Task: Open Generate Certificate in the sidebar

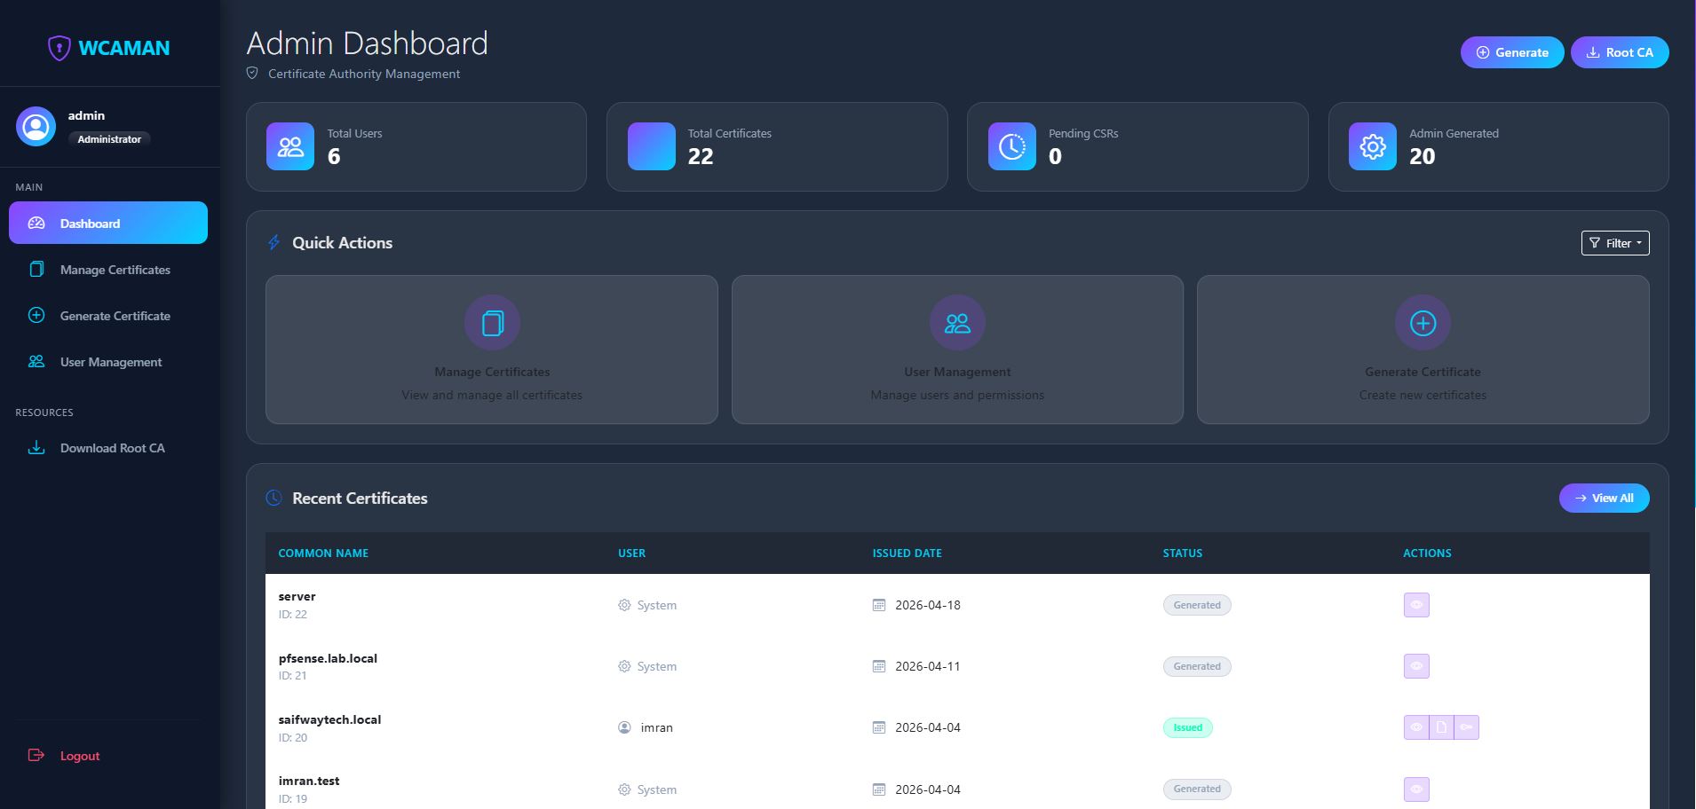Action: pos(108,315)
